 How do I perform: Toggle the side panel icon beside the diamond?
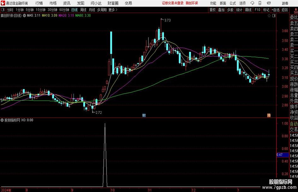274,16
